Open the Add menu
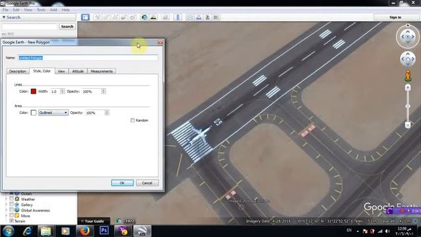Image resolution: width=421 pixels, height=237 pixels. pyautogui.click(x=53, y=10)
